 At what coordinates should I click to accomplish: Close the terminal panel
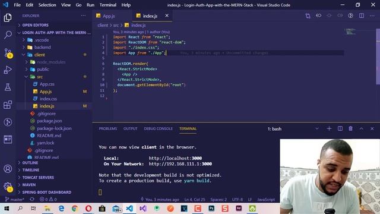tap(372, 128)
